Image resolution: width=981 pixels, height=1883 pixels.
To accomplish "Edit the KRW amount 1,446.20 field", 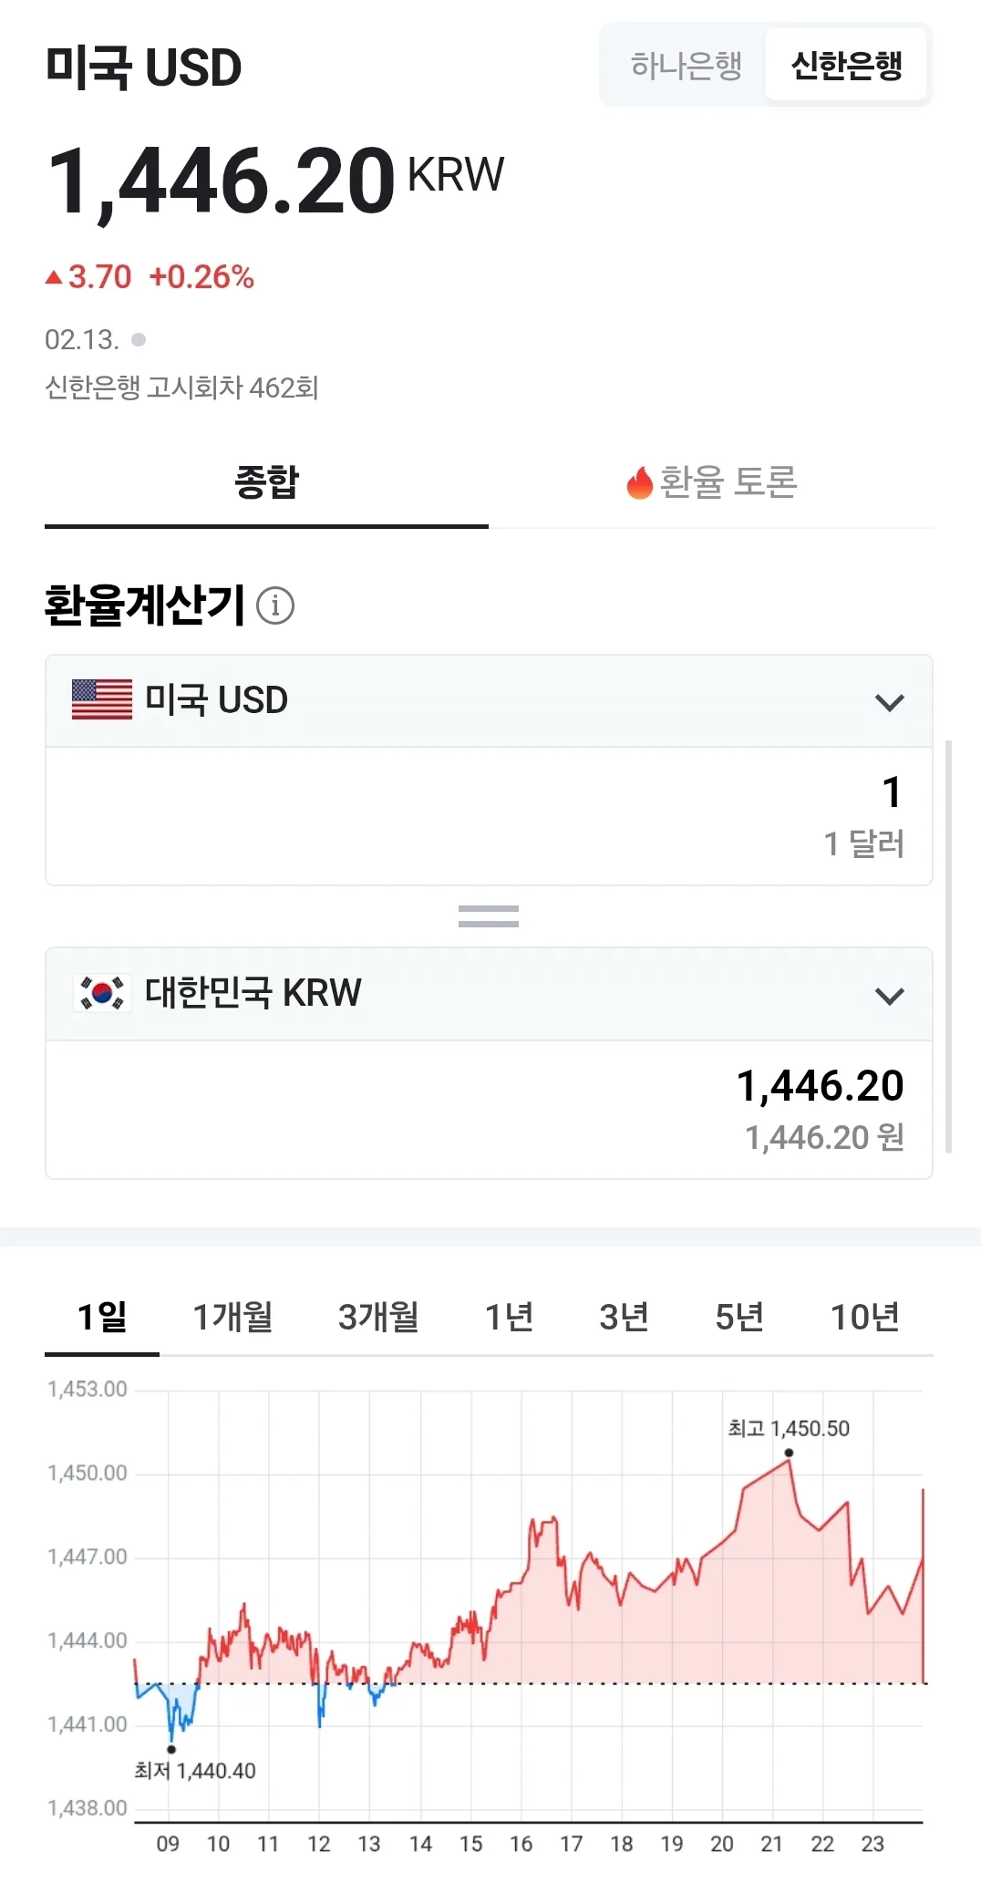I will (x=489, y=1110).
